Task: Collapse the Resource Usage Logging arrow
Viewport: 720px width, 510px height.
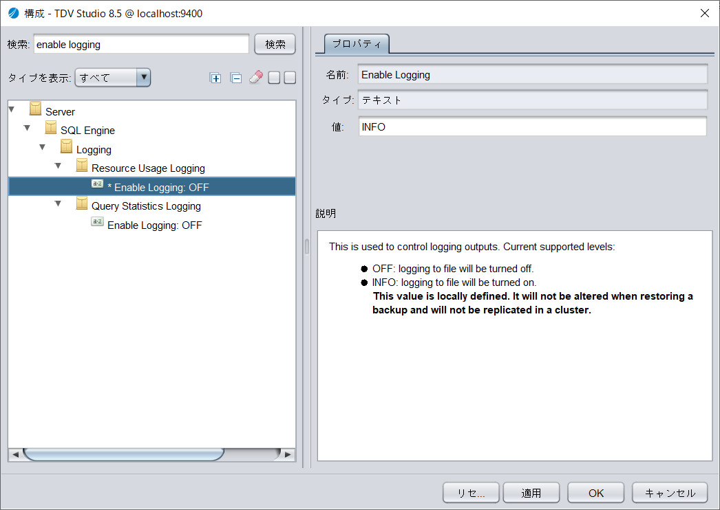Action: (x=58, y=166)
